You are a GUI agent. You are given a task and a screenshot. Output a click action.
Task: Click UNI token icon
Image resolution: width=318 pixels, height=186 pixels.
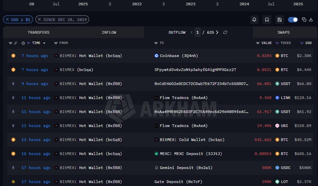(277, 126)
